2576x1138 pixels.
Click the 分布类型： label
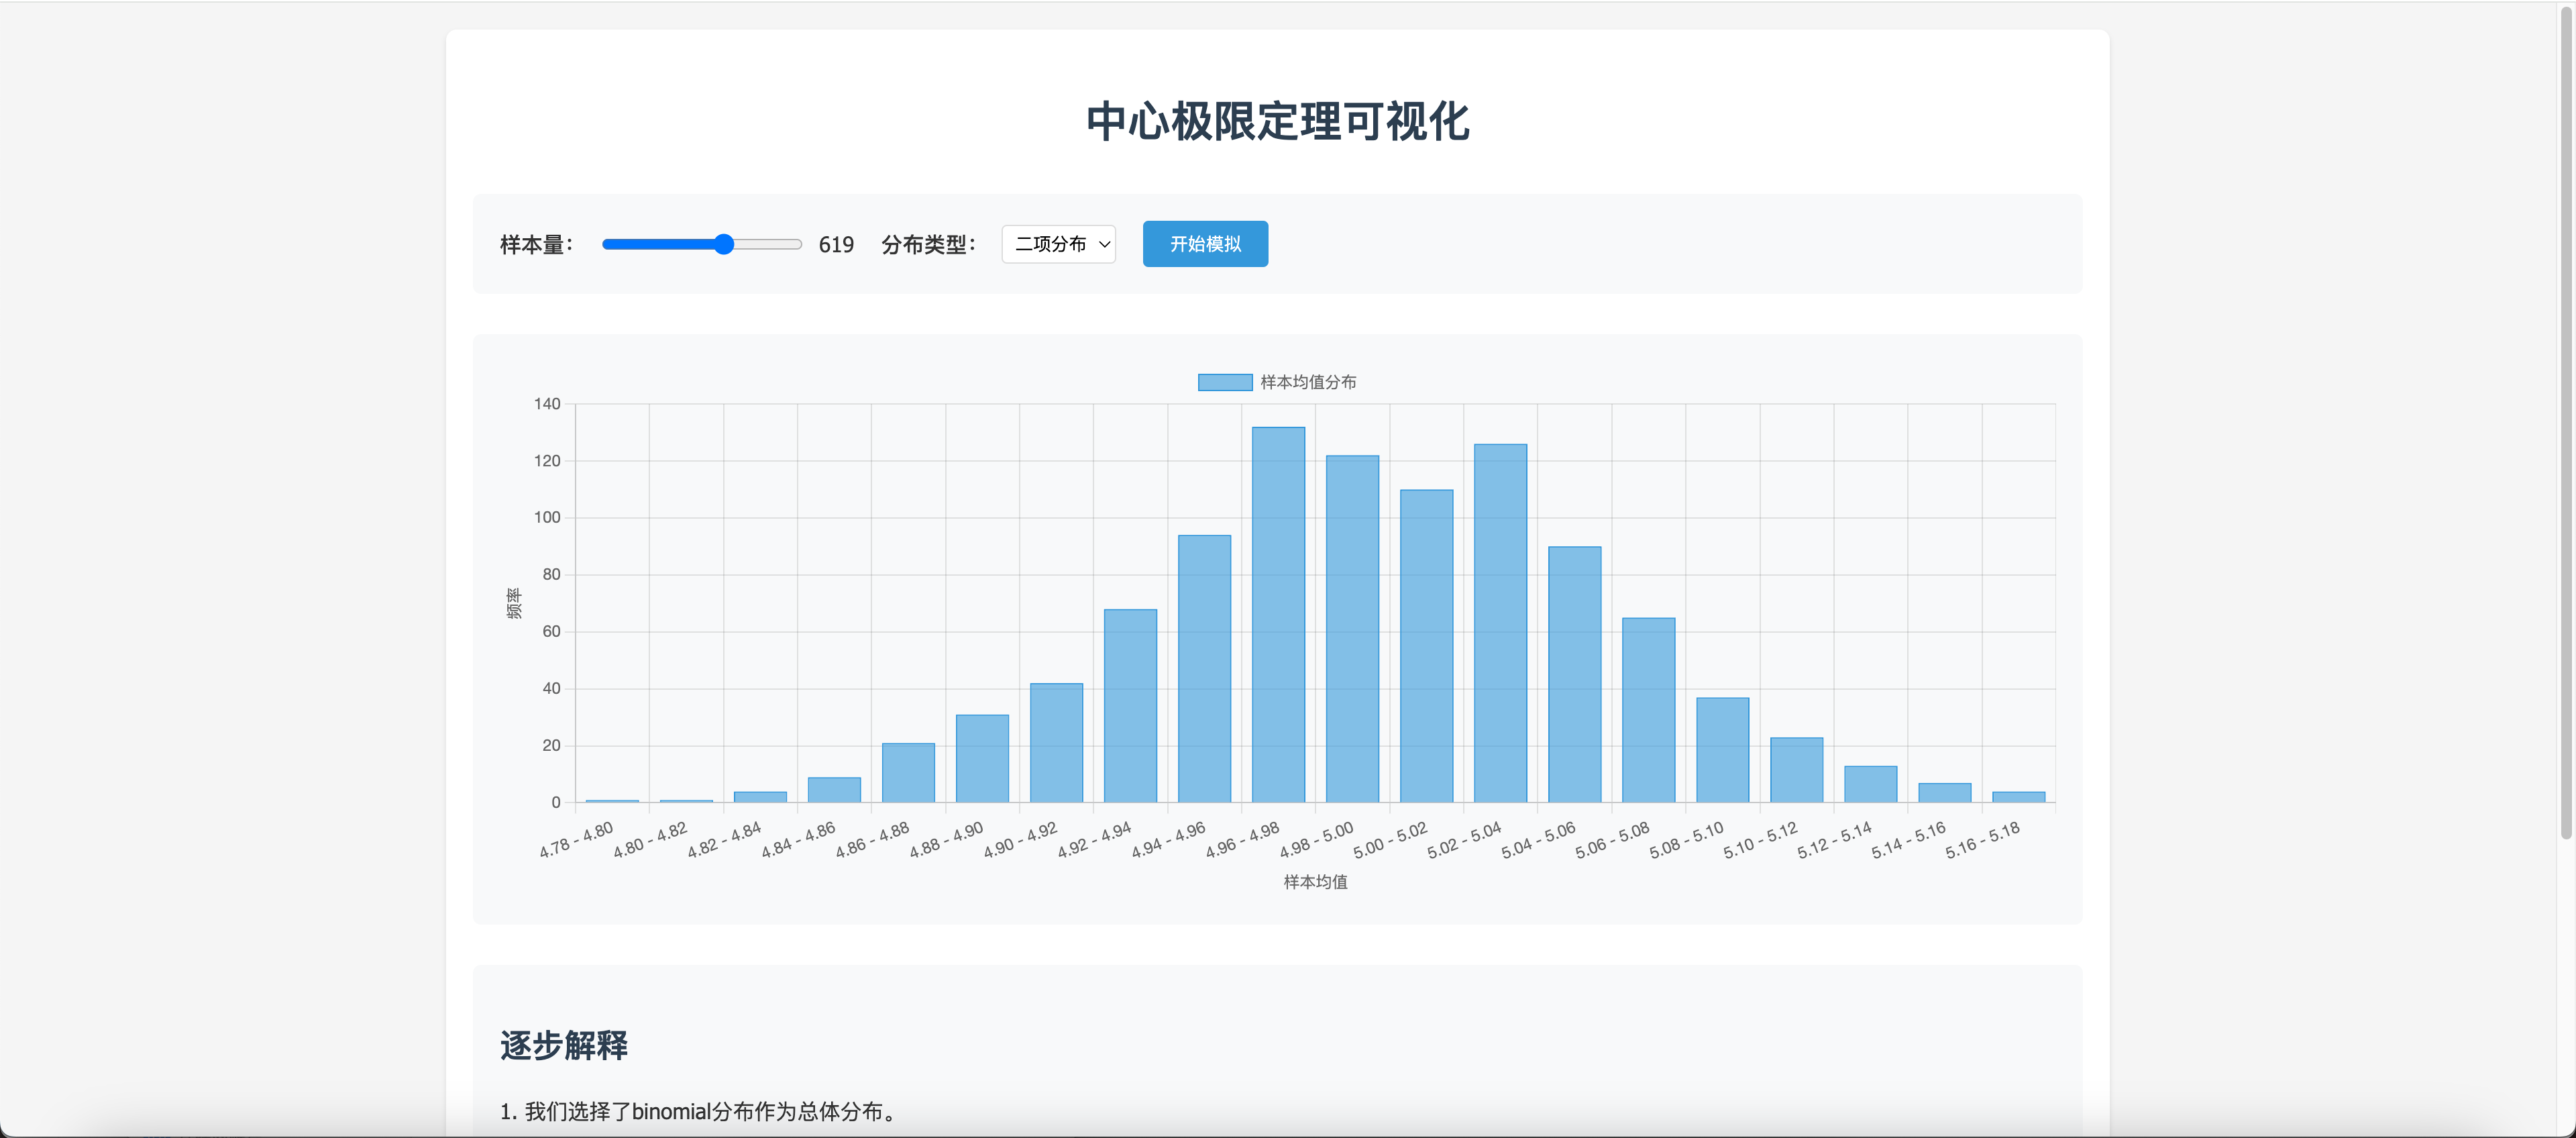point(929,245)
